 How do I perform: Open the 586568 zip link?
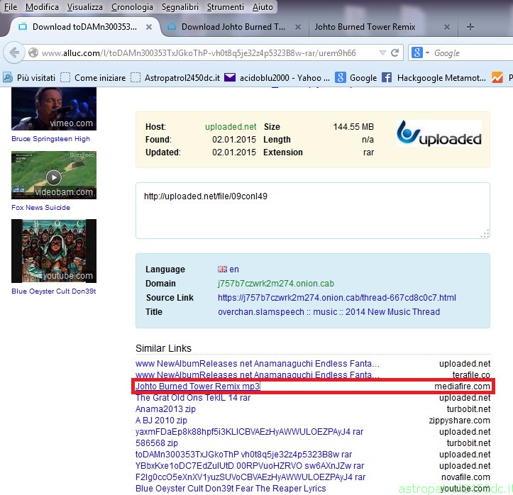[157, 443]
